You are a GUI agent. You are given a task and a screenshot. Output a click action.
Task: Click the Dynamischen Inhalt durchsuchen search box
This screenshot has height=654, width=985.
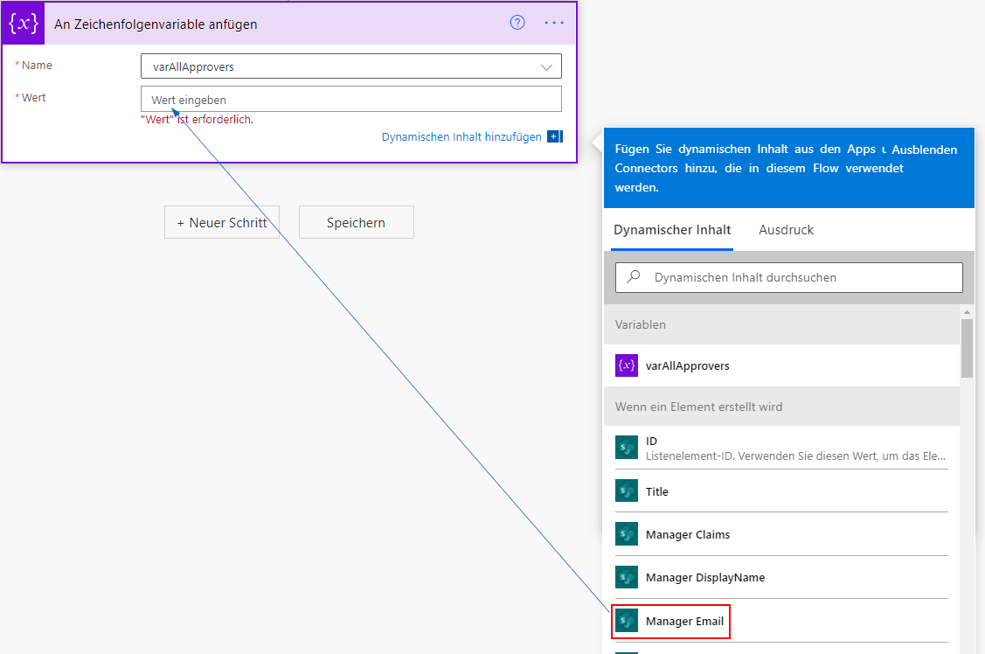click(x=789, y=277)
